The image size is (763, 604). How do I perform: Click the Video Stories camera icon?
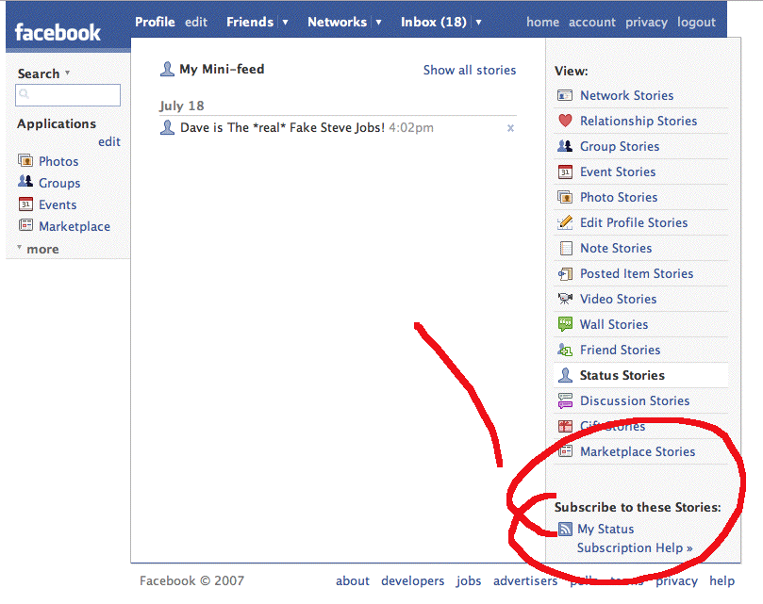565,299
